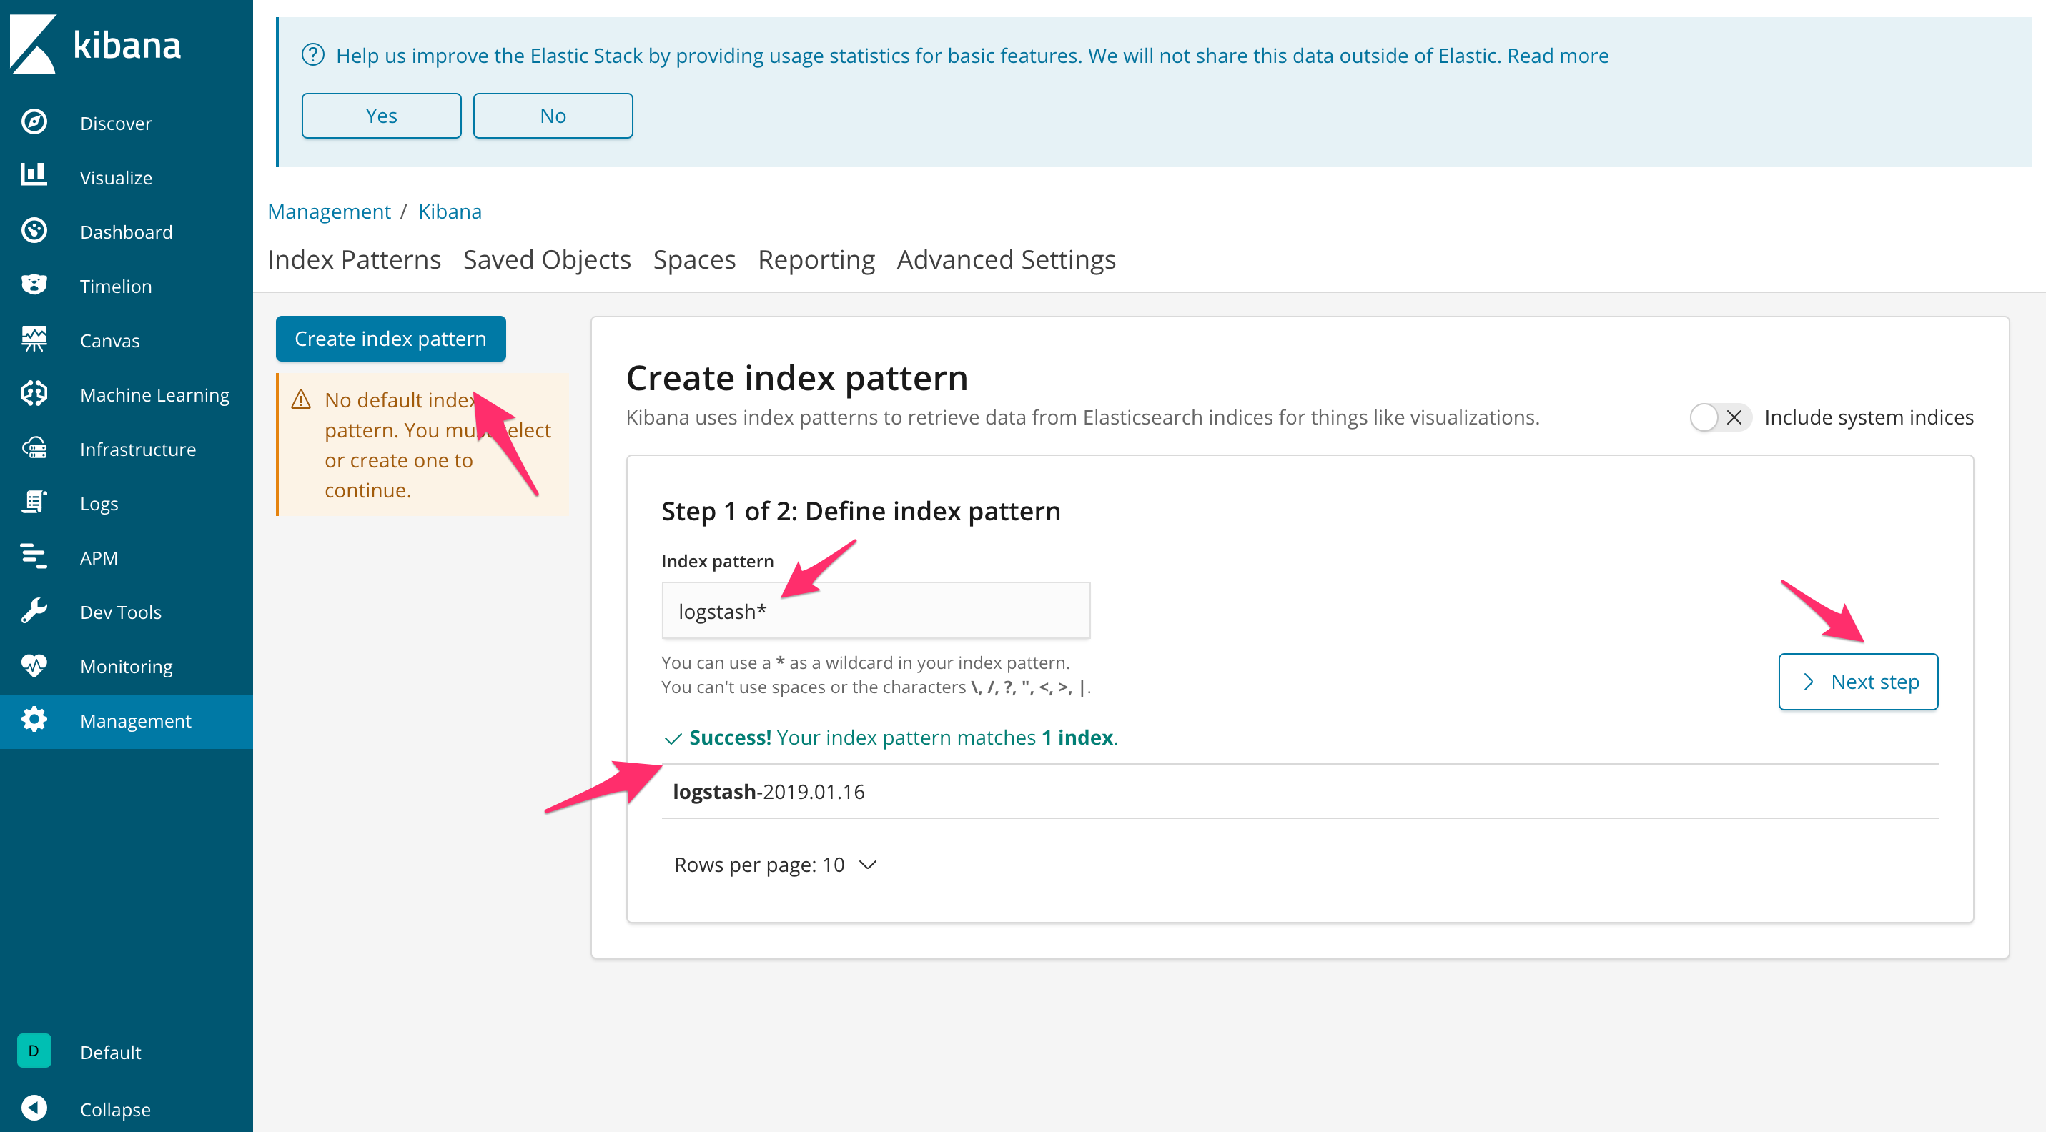Select Machine Learning in sidebar
The image size is (2046, 1132).
(154, 394)
